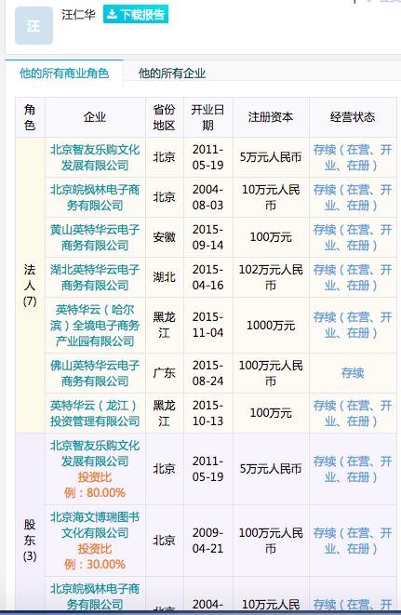Click the 汪 avatar thumbnail

(33, 25)
